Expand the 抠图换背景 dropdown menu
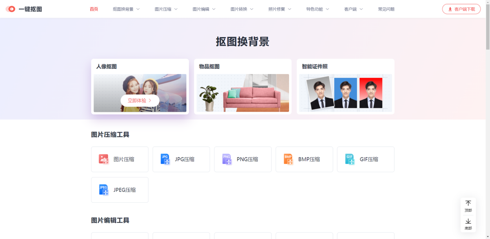 pos(124,8)
